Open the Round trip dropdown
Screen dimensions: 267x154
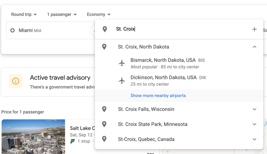click(x=24, y=15)
